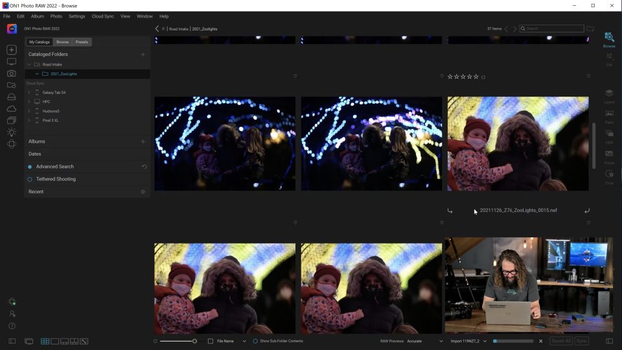This screenshot has width=622, height=350.
Task: Expand the Galaxy Tab S4 device
Action: [x=29, y=93]
